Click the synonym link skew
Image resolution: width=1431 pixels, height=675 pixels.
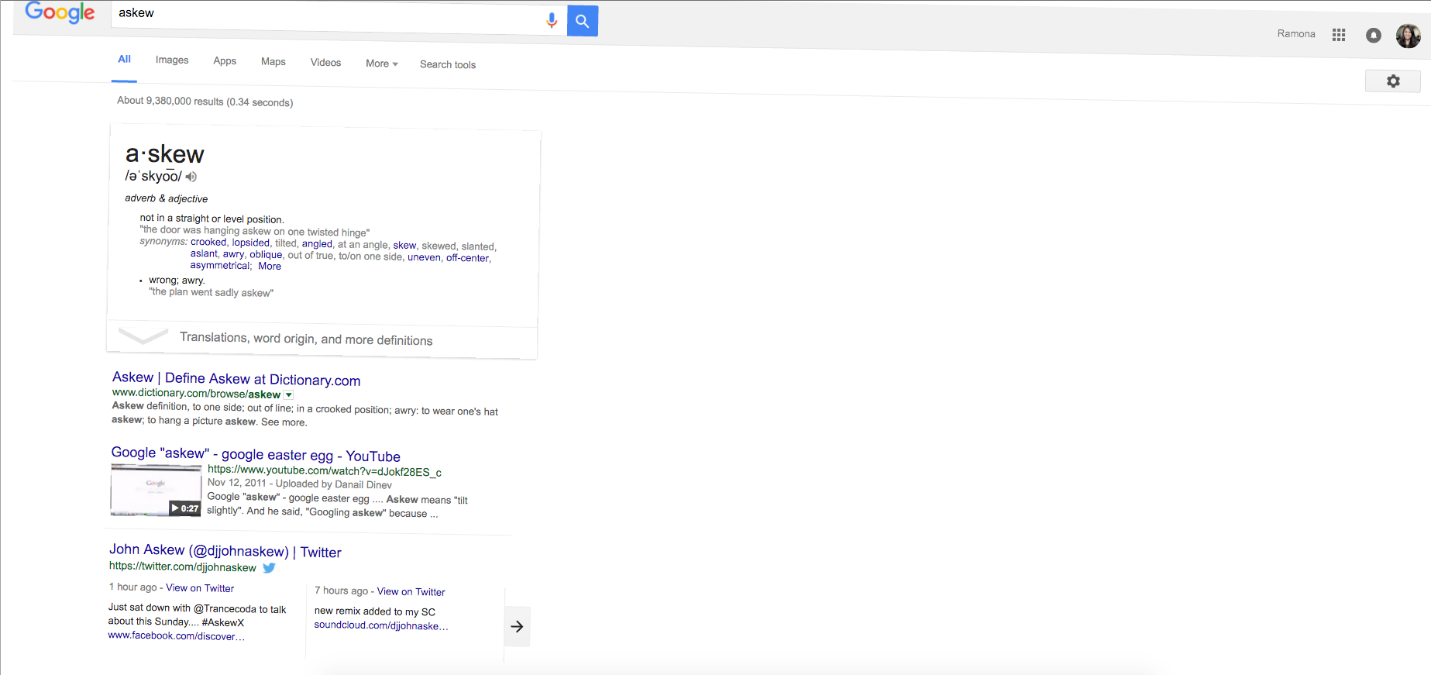(404, 246)
